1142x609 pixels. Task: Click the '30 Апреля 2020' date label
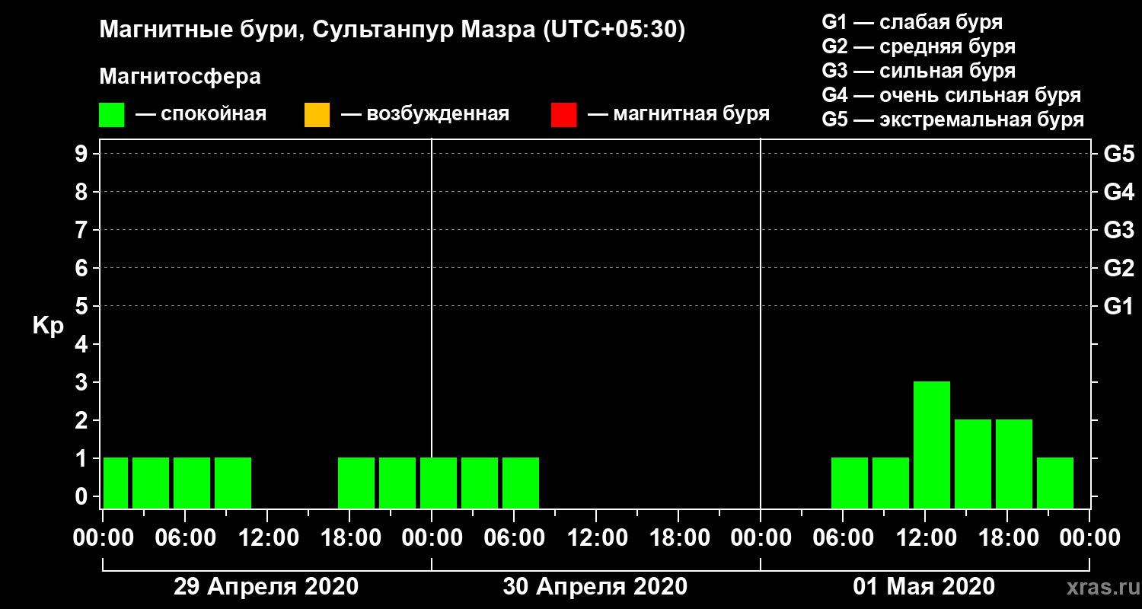pyautogui.click(x=595, y=587)
